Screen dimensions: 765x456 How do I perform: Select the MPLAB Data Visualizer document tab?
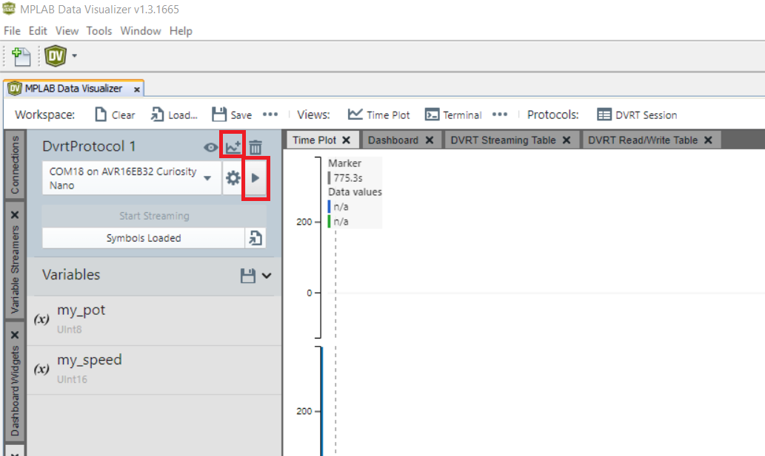[73, 89]
